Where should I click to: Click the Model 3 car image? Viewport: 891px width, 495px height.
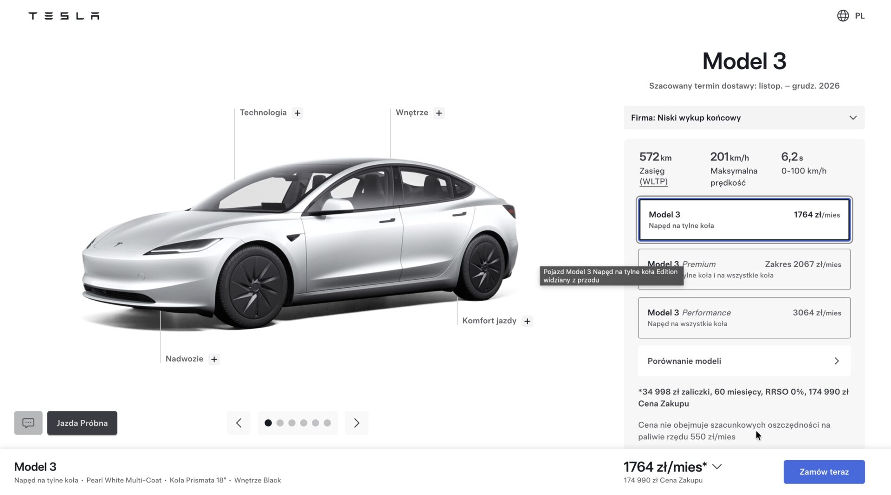300,244
